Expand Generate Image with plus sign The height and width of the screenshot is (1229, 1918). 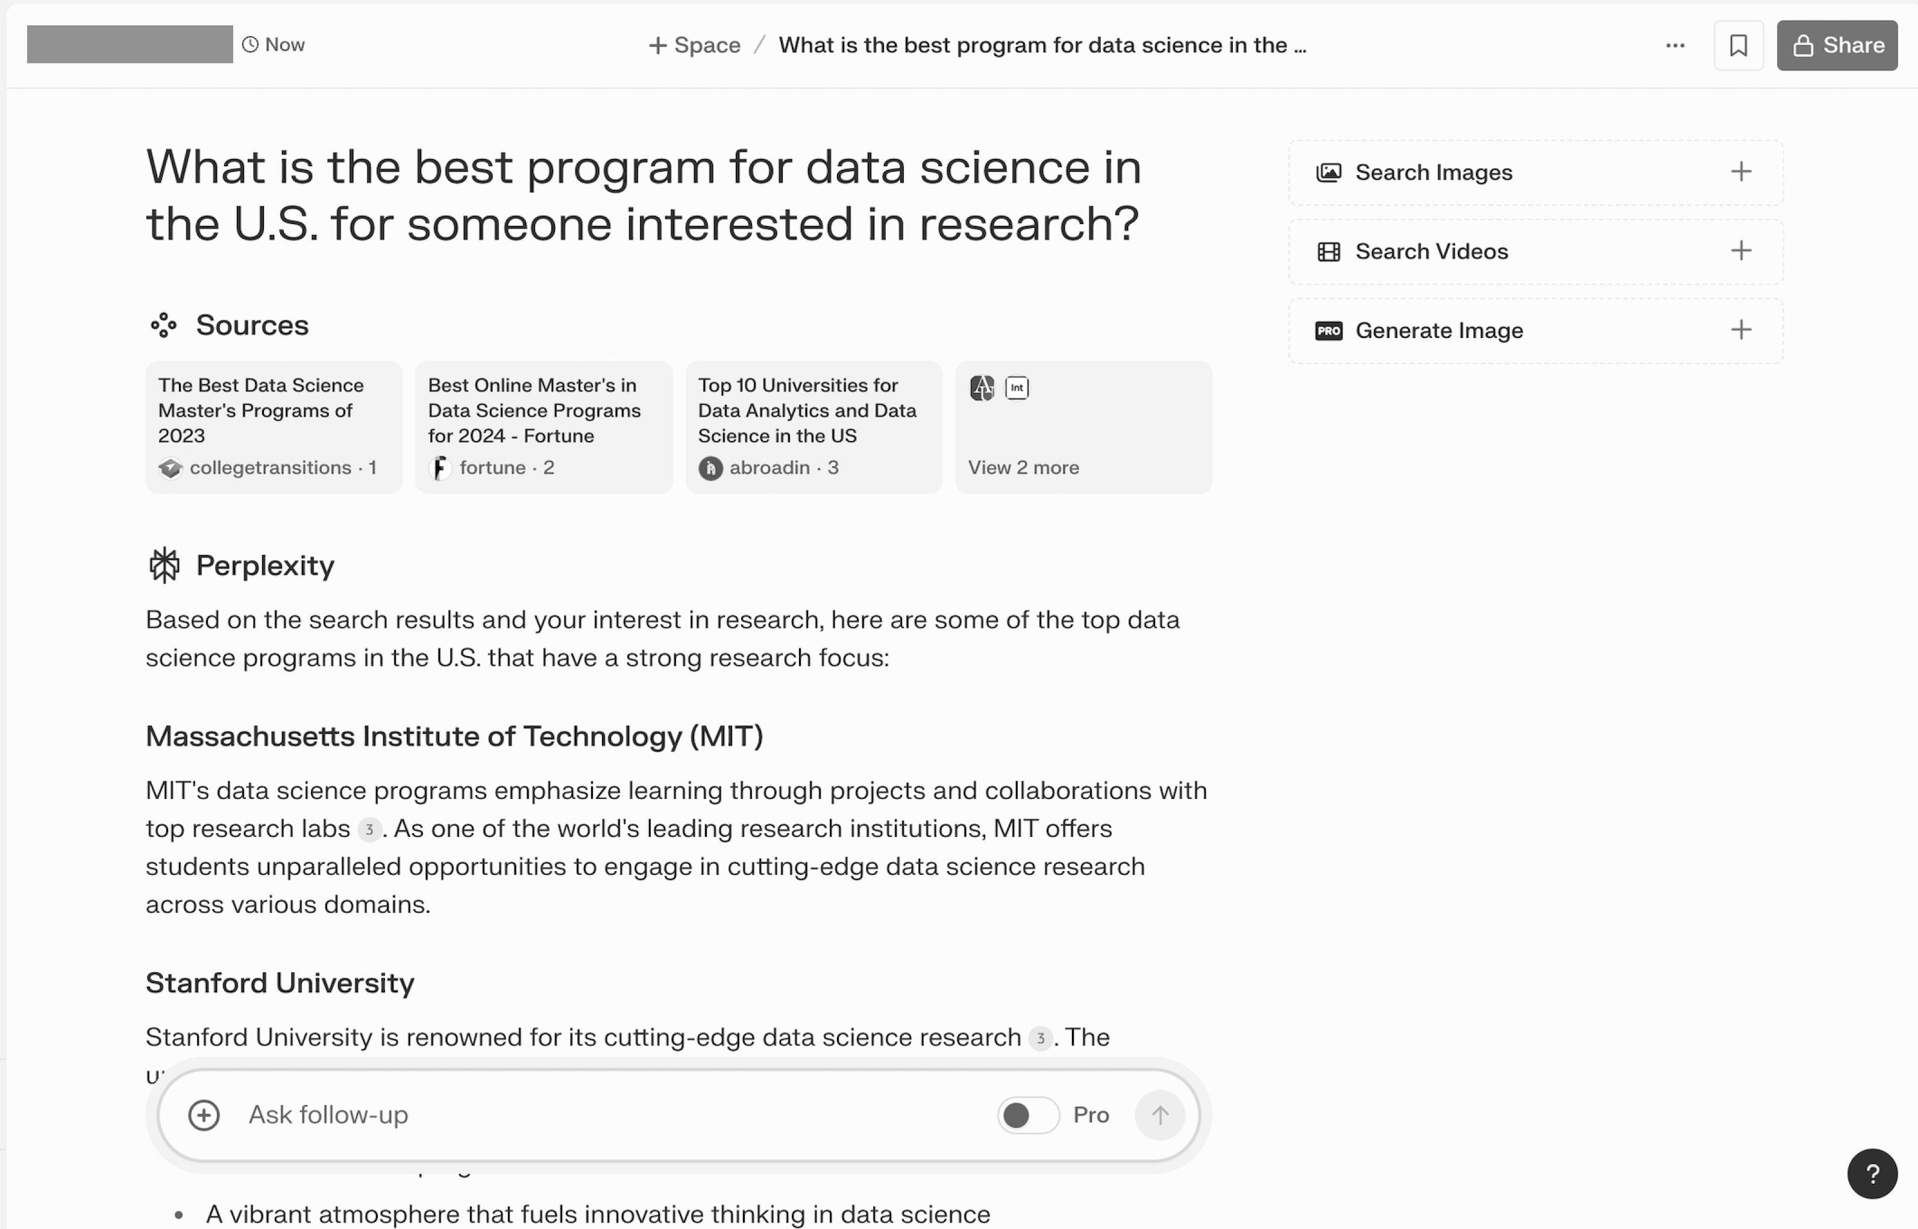[x=1741, y=330]
